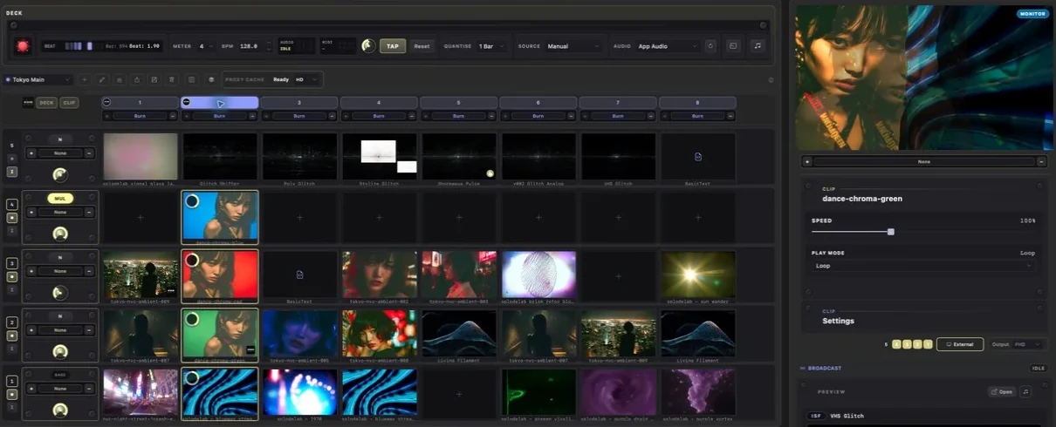Click the opacity knob of layer 3
The height and width of the screenshot is (427, 1056).
(x=60, y=292)
